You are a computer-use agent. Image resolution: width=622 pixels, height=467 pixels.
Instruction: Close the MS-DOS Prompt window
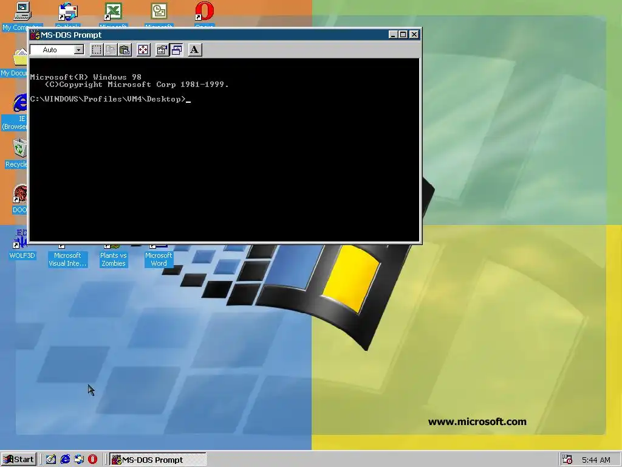click(x=414, y=35)
